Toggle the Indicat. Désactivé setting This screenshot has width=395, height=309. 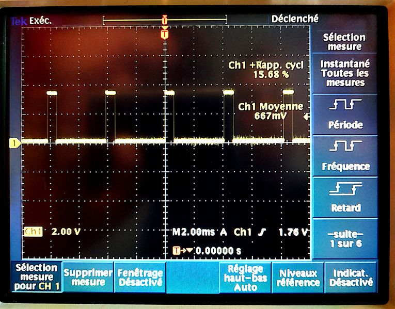(354, 278)
